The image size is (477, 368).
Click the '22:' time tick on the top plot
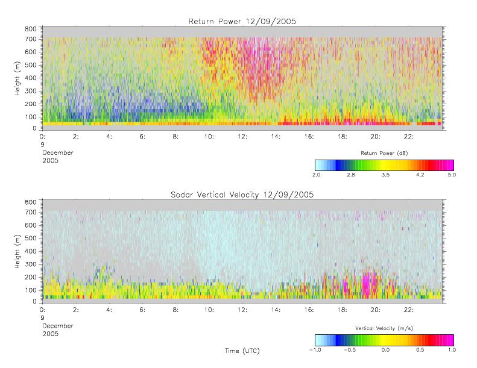[x=408, y=137]
